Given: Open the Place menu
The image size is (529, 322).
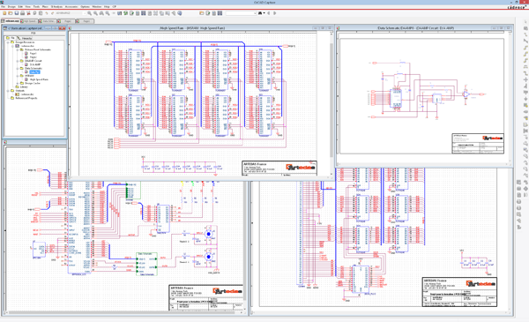Looking at the screenshot, I should 45,7.
